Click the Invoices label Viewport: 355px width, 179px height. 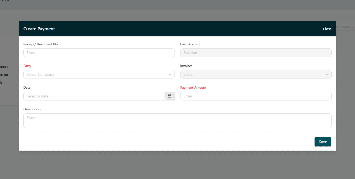point(186,66)
